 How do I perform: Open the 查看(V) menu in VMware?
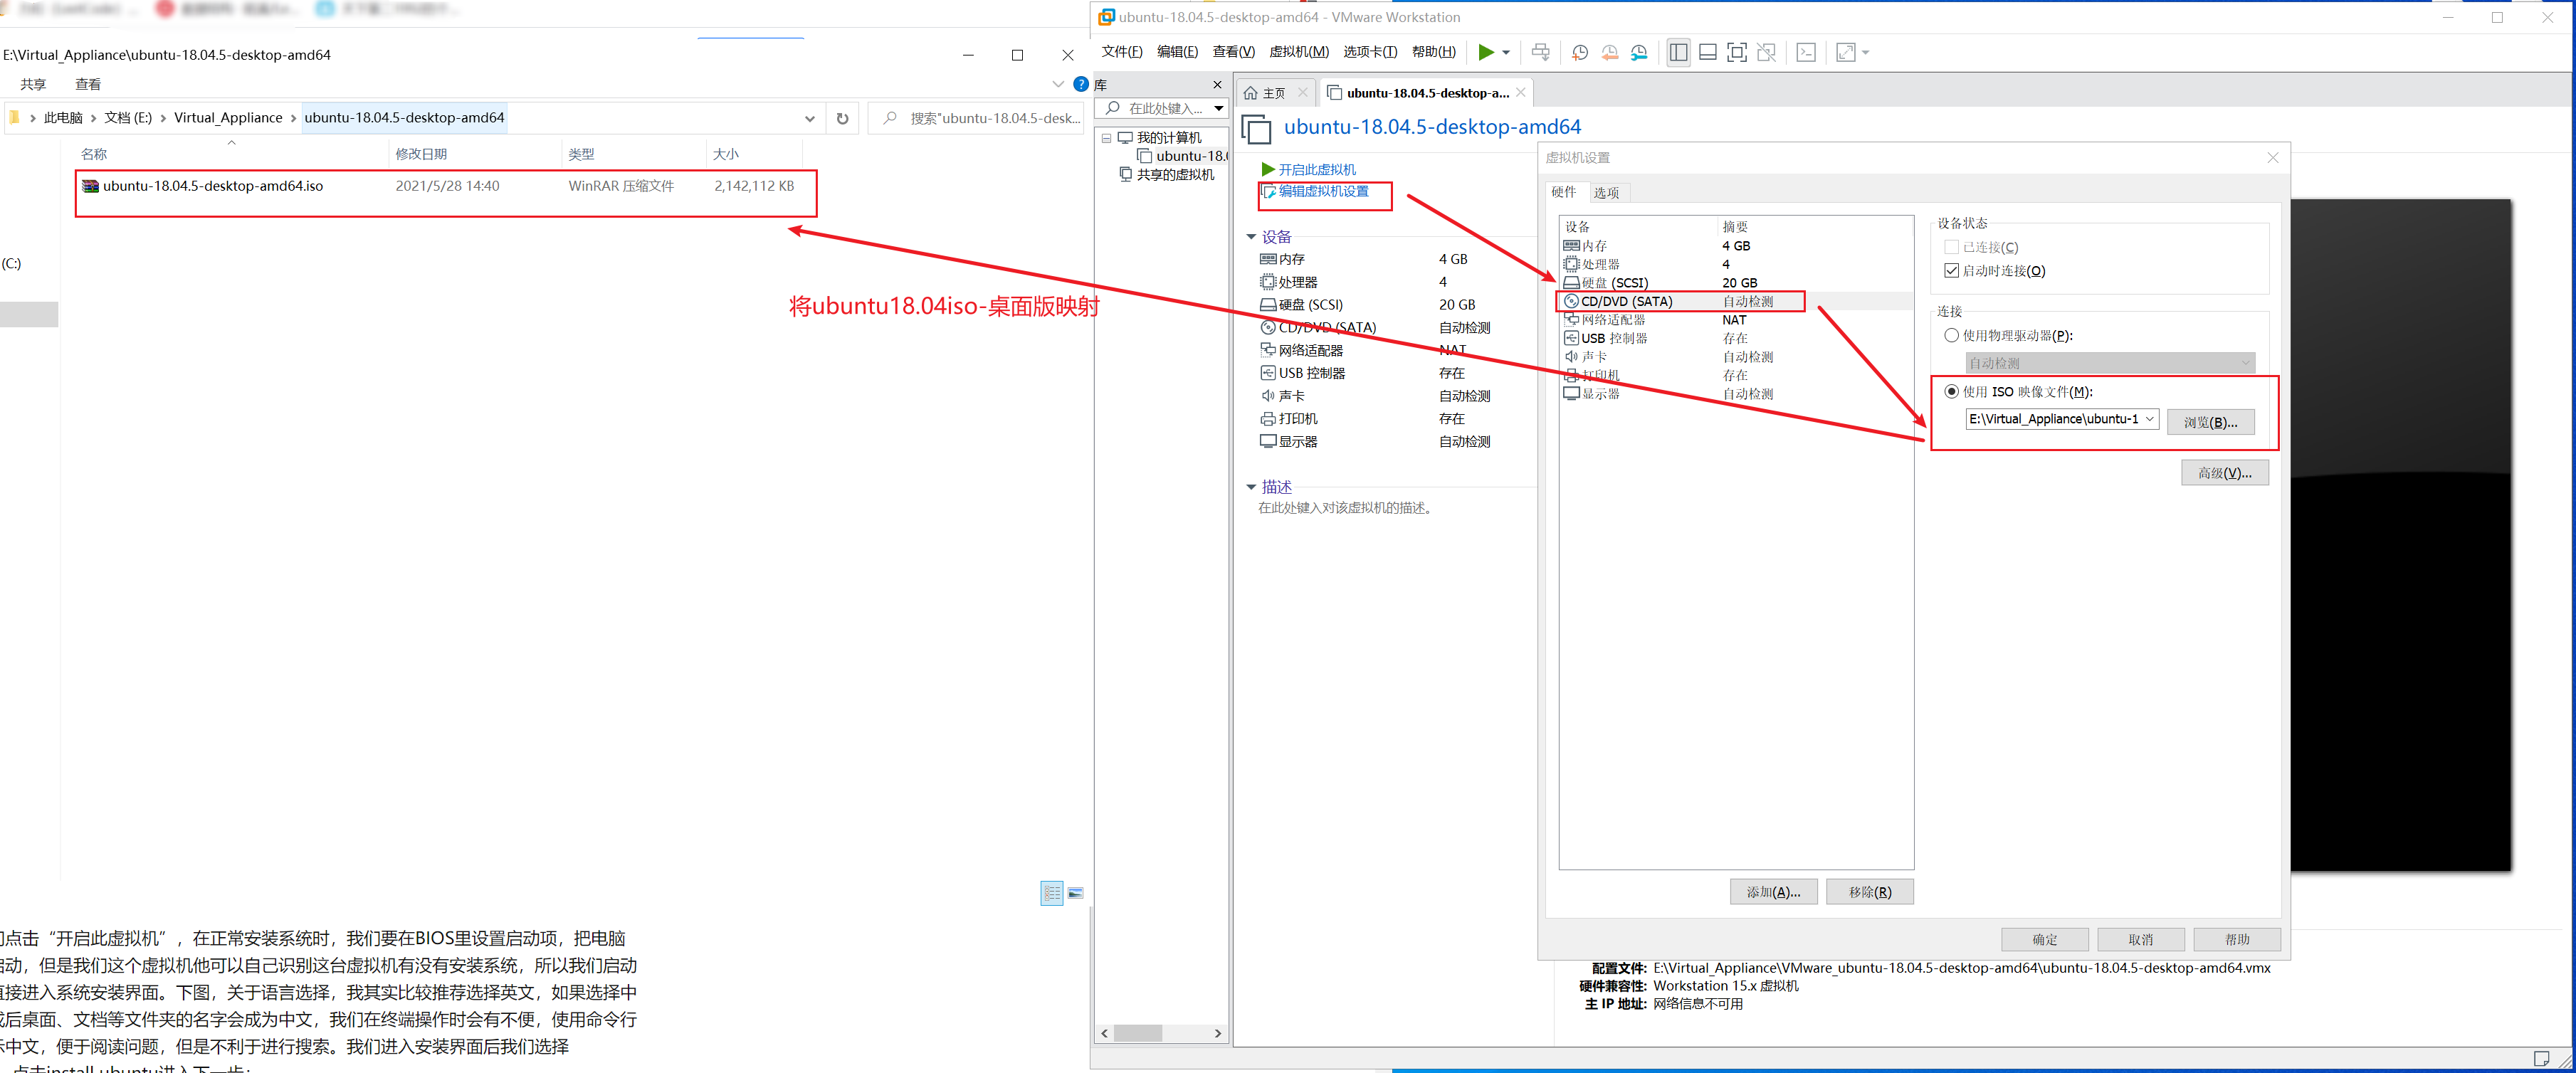[1233, 52]
